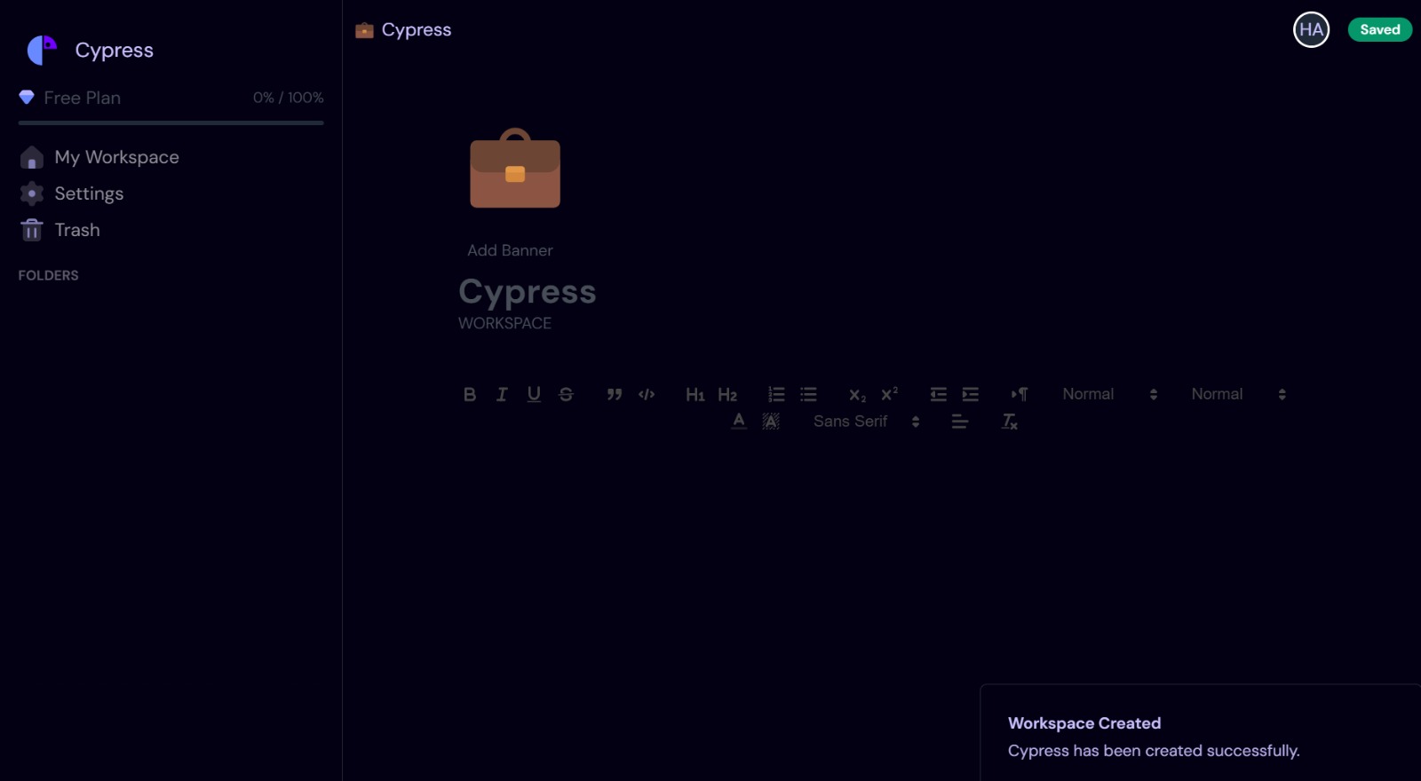1421x781 pixels.
Task: Click the gear icon beside Settings
Action: point(32,193)
